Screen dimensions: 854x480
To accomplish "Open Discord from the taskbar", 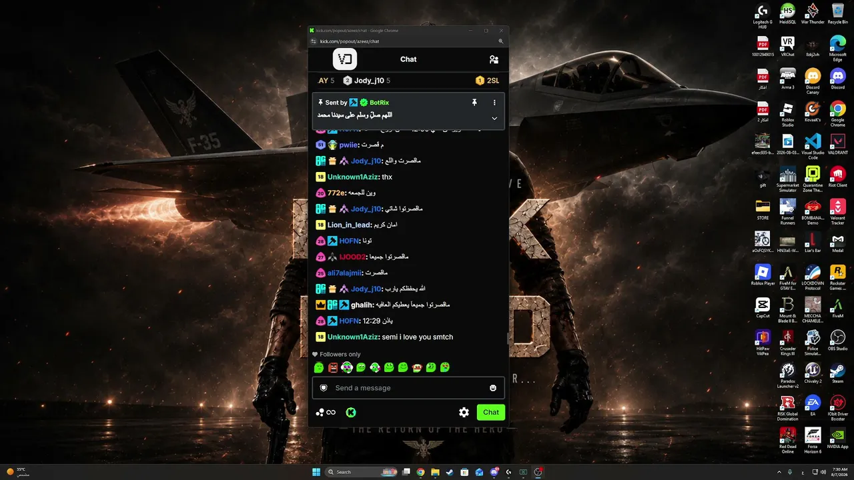I will [494, 472].
